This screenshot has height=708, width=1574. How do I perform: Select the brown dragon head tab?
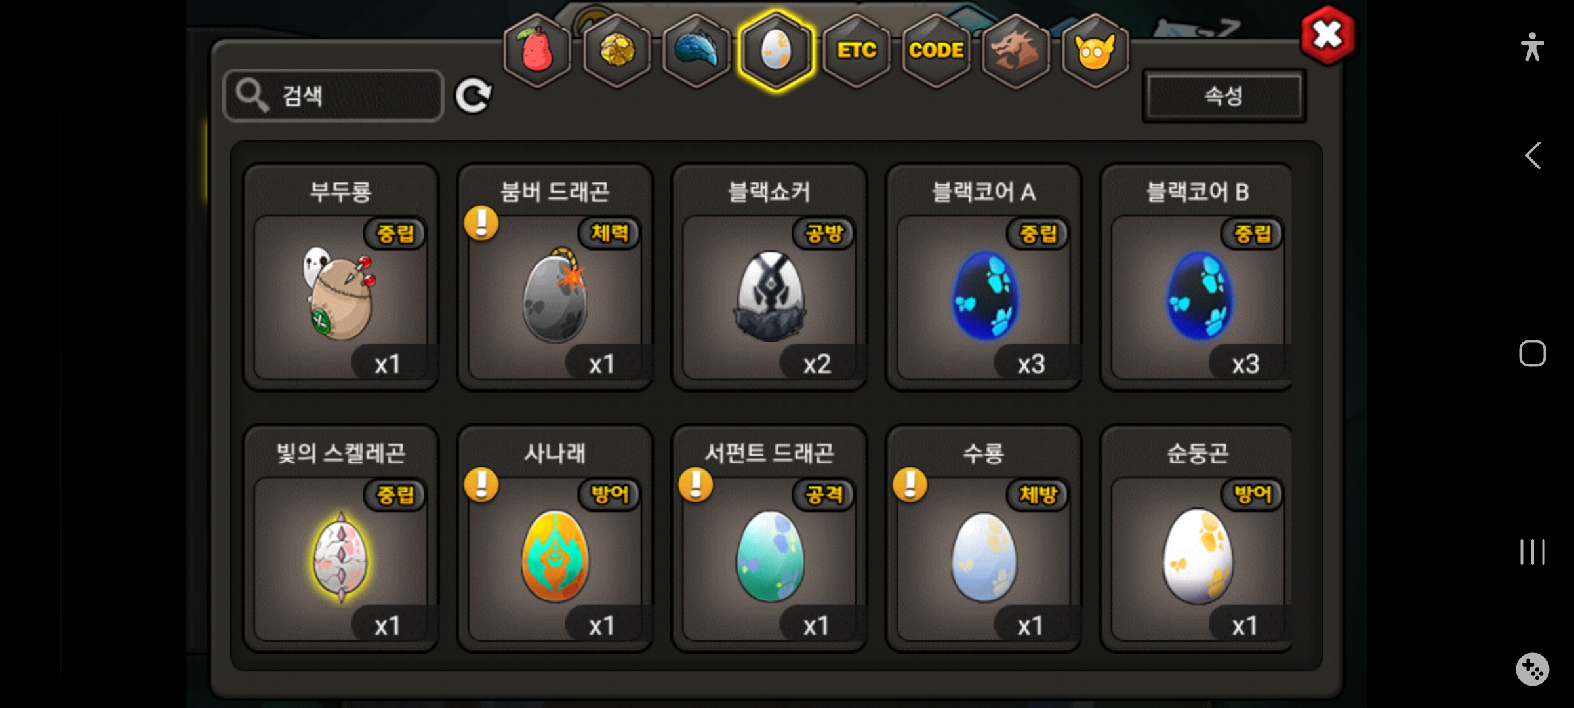coord(1015,51)
